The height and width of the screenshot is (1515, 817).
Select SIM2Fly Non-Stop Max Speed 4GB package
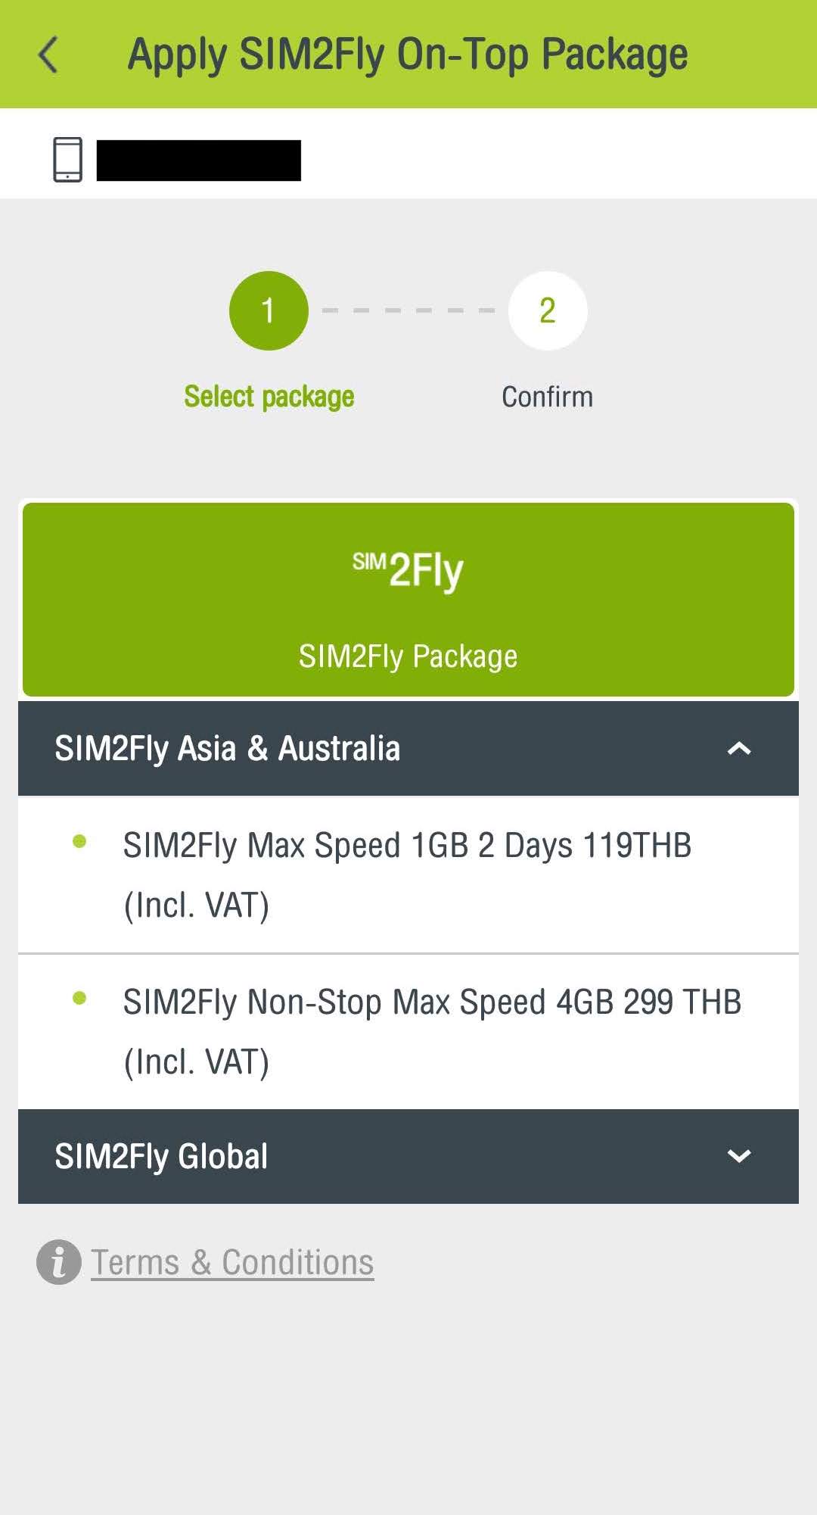(431, 1031)
